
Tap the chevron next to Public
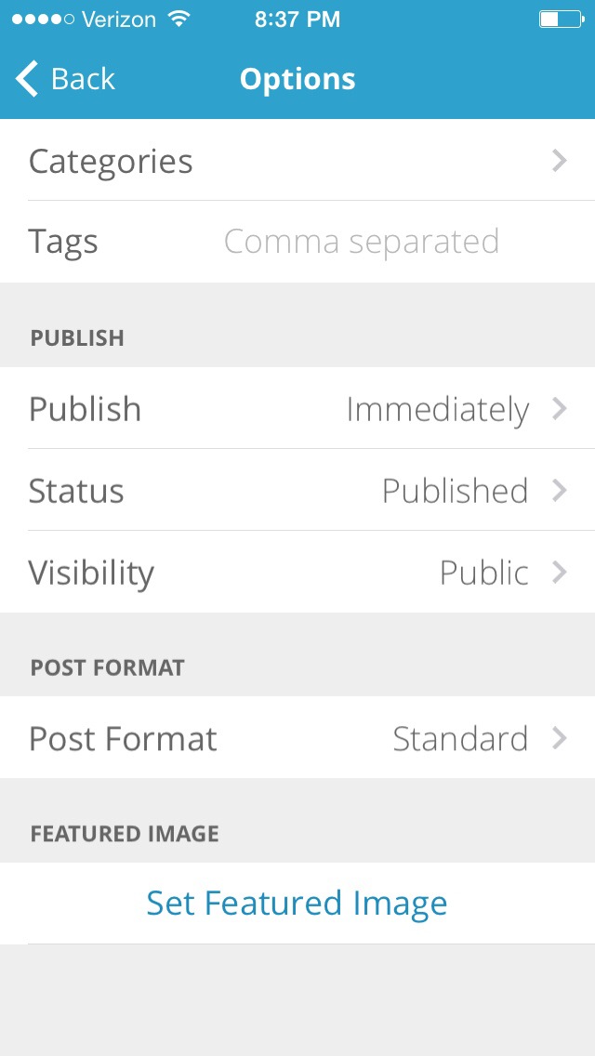[559, 573]
